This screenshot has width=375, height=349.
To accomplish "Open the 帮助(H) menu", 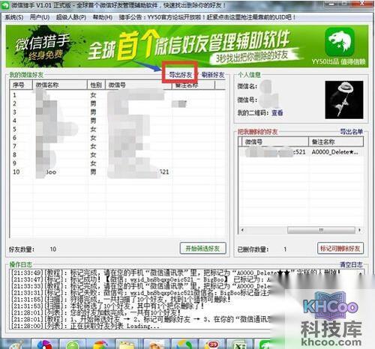I will point(103,17).
